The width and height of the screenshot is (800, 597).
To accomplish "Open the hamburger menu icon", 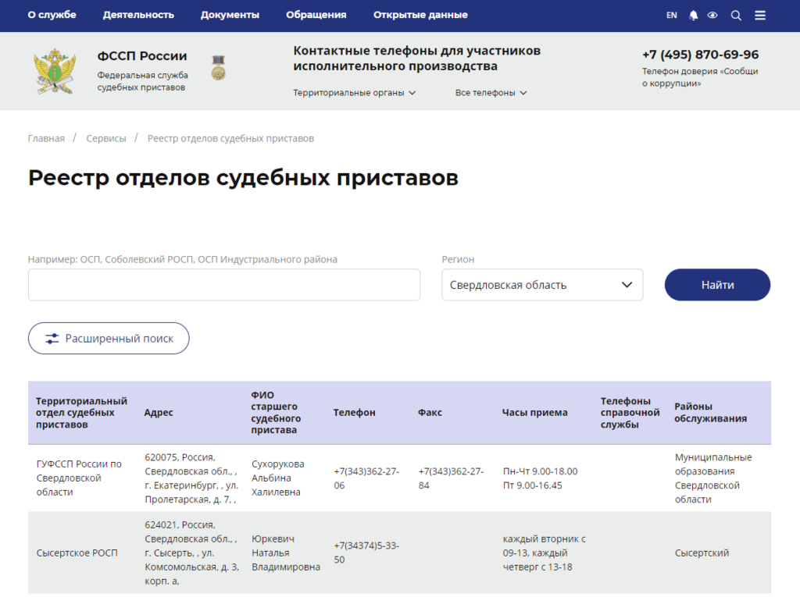I will pyautogui.click(x=760, y=15).
